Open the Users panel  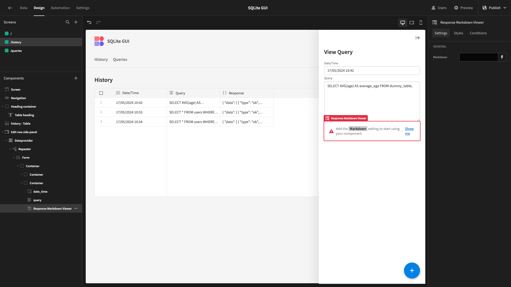coord(439,8)
